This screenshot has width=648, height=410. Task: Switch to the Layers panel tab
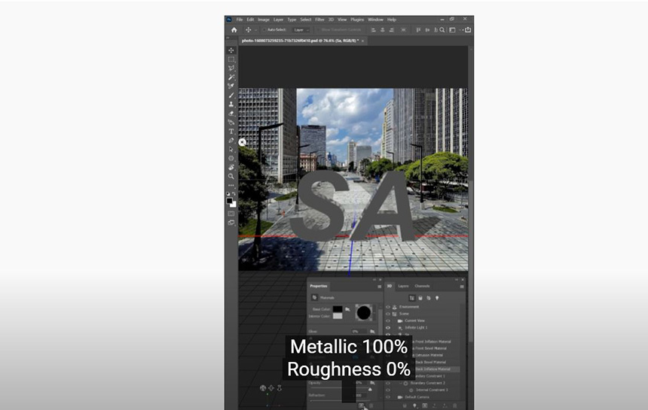(x=403, y=286)
